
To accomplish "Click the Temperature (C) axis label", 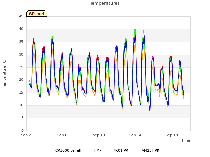I will [4, 74].
